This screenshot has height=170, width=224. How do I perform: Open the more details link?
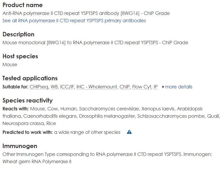(x=178, y=87)
